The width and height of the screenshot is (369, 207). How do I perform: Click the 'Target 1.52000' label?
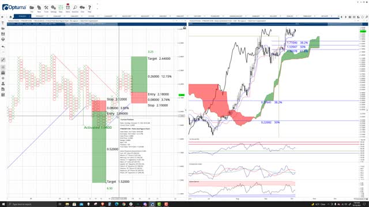118,182
